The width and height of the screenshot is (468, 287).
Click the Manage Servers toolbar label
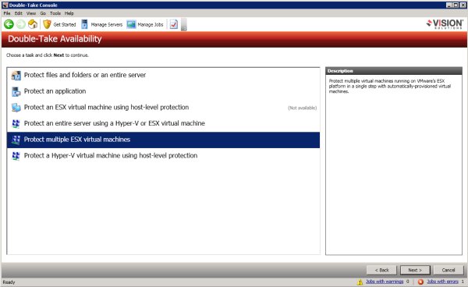[107, 24]
